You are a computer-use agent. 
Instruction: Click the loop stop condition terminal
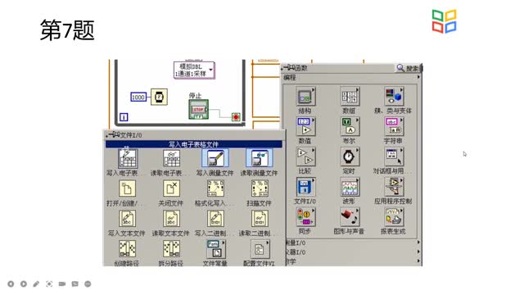(236, 117)
